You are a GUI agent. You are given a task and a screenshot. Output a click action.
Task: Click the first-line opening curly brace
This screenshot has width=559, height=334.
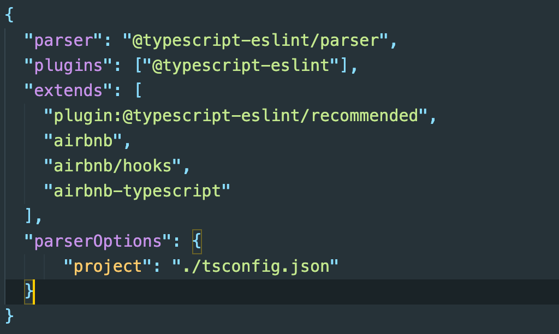[9, 15]
